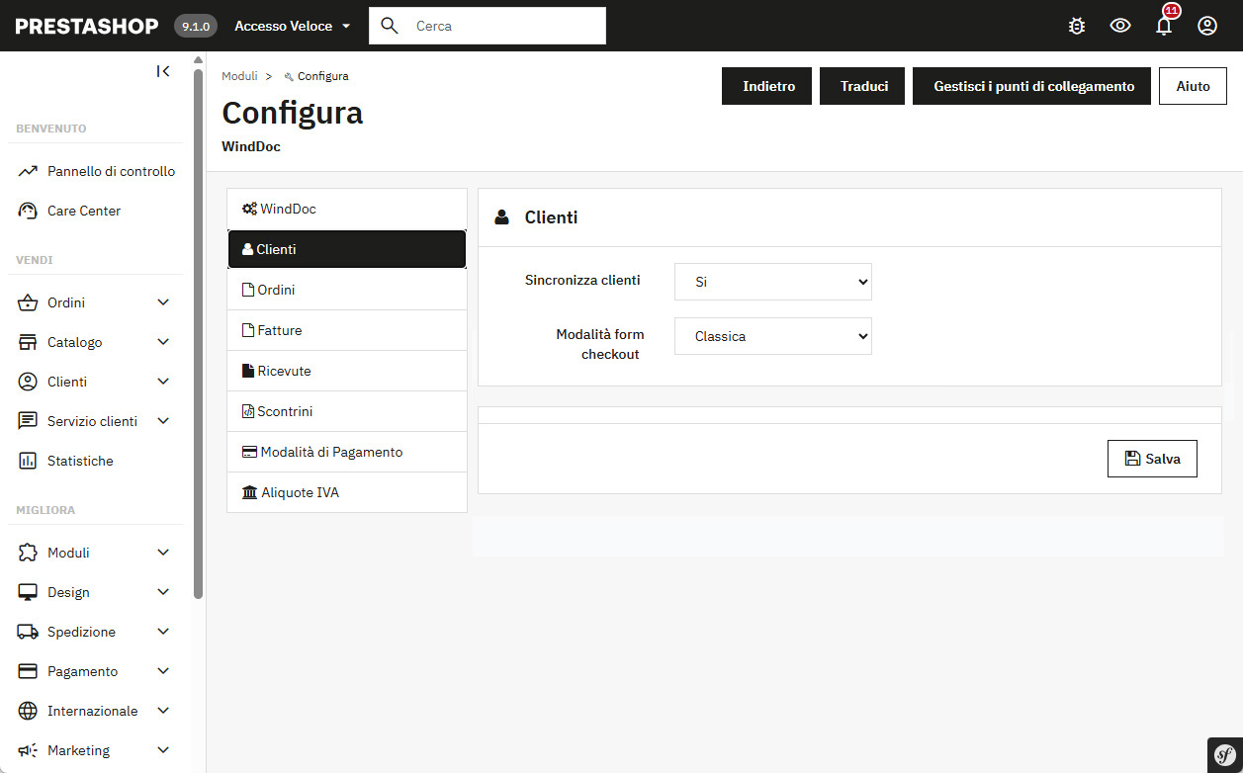
Task: Click the Marketing megaphone icon
Action: pos(28,750)
